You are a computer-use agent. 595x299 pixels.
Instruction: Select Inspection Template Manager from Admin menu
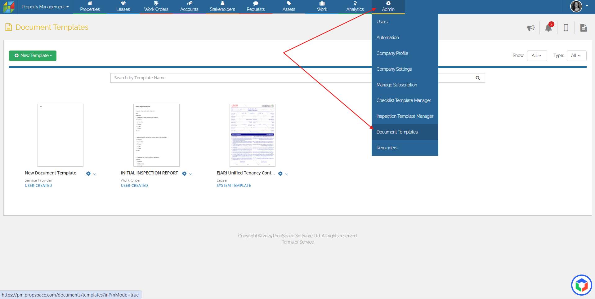pyautogui.click(x=405, y=116)
